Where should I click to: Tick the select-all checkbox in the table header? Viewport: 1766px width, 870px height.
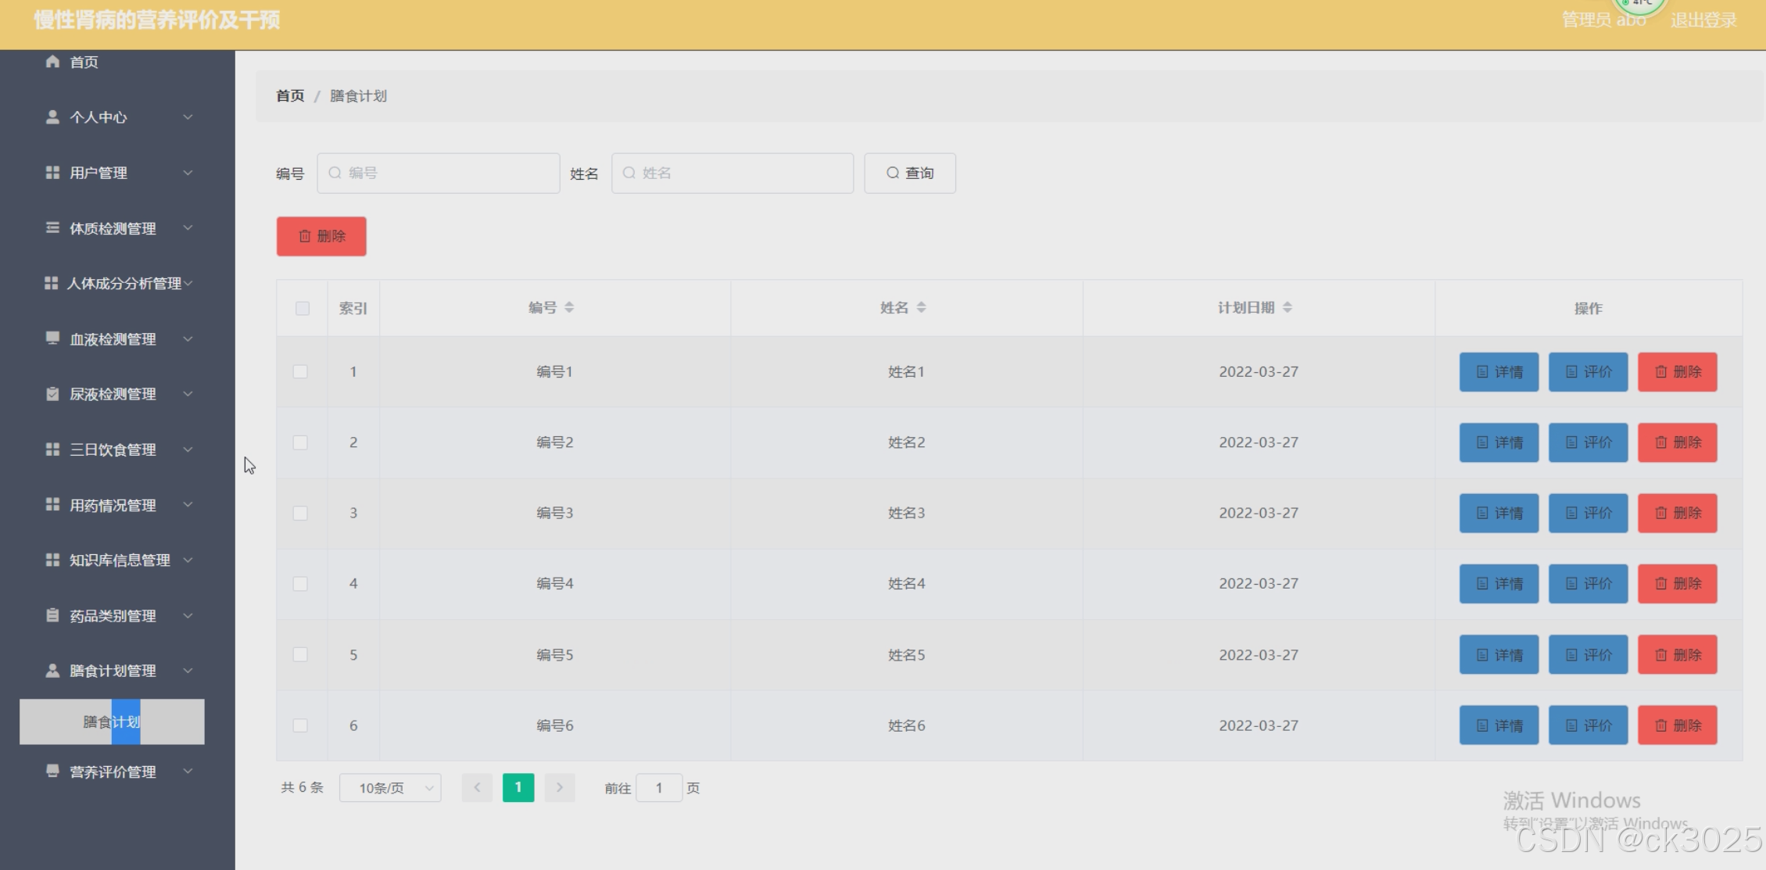(x=303, y=308)
